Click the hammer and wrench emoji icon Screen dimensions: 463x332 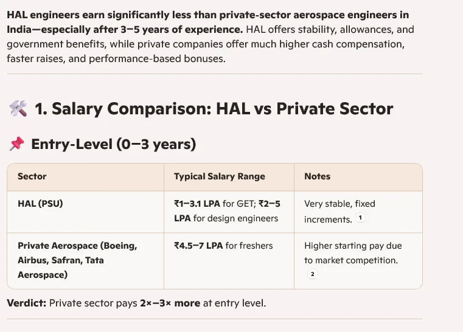point(18,109)
